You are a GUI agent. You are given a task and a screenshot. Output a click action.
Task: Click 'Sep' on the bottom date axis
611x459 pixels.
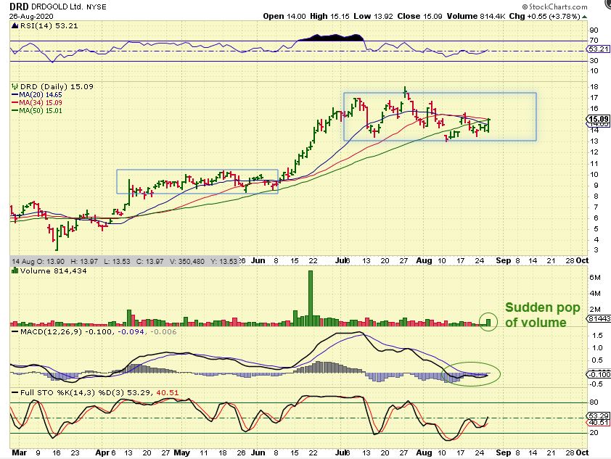point(503,452)
